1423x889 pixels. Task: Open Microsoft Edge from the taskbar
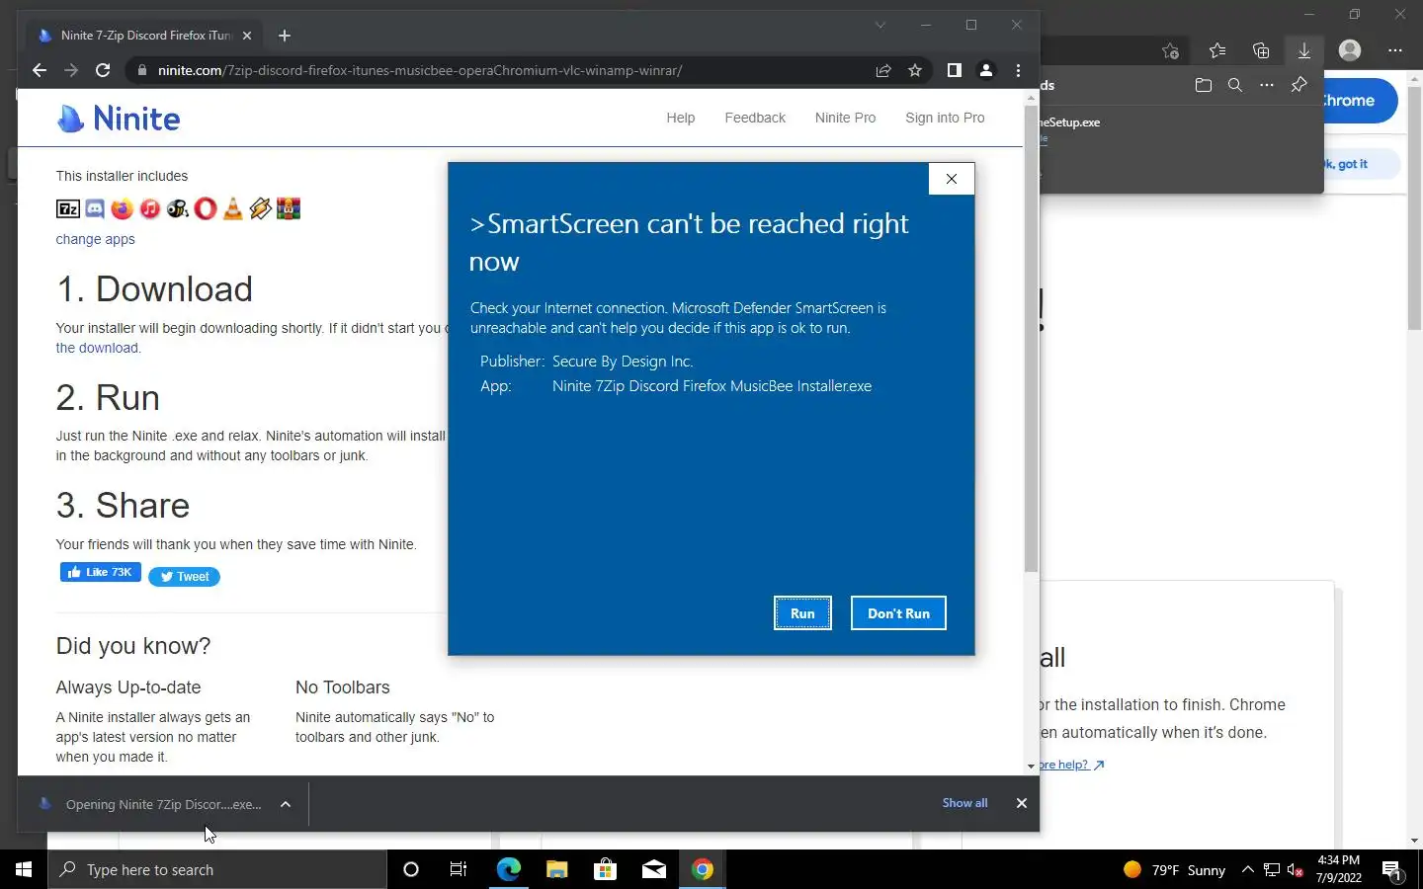pos(508,869)
